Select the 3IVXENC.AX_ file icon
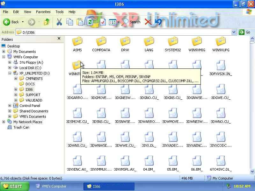This screenshot has width=255, height=191. pyautogui.click(x=77, y=161)
